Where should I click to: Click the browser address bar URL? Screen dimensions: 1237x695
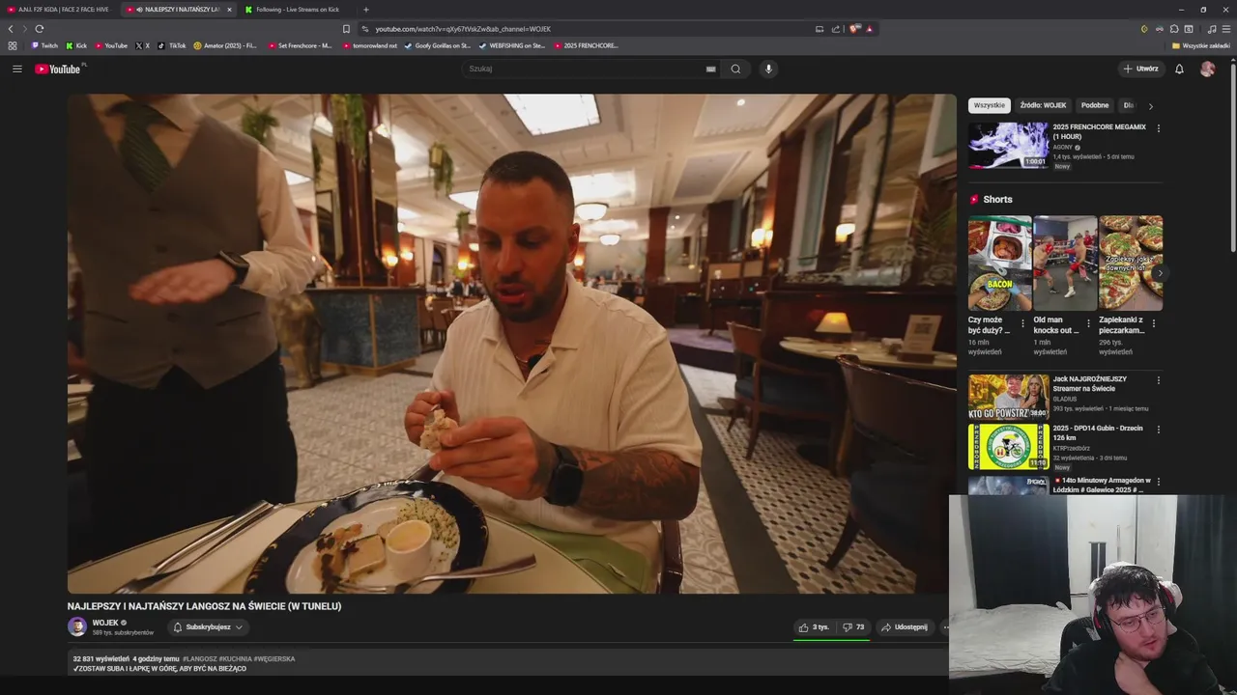pos(463,29)
